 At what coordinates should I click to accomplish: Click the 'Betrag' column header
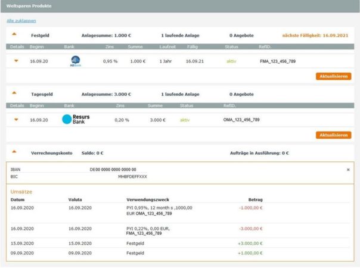(x=255, y=200)
